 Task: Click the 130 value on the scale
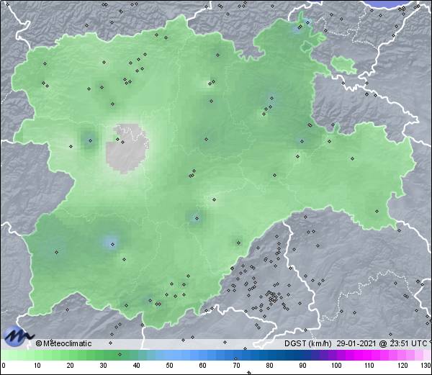point(426,366)
